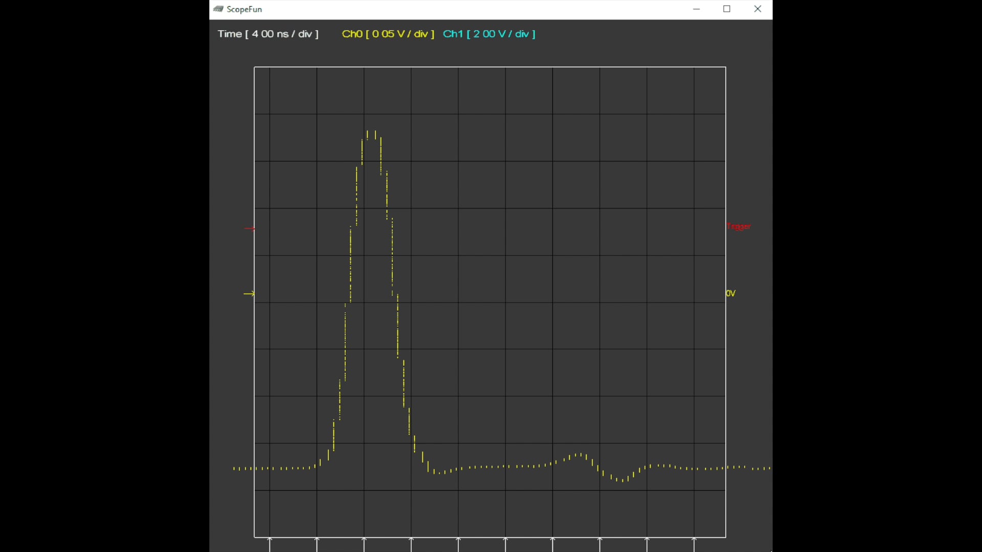Close the ScopeFun window
The image size is (982, 552).
pyautogui.click(x=757, y=9)
